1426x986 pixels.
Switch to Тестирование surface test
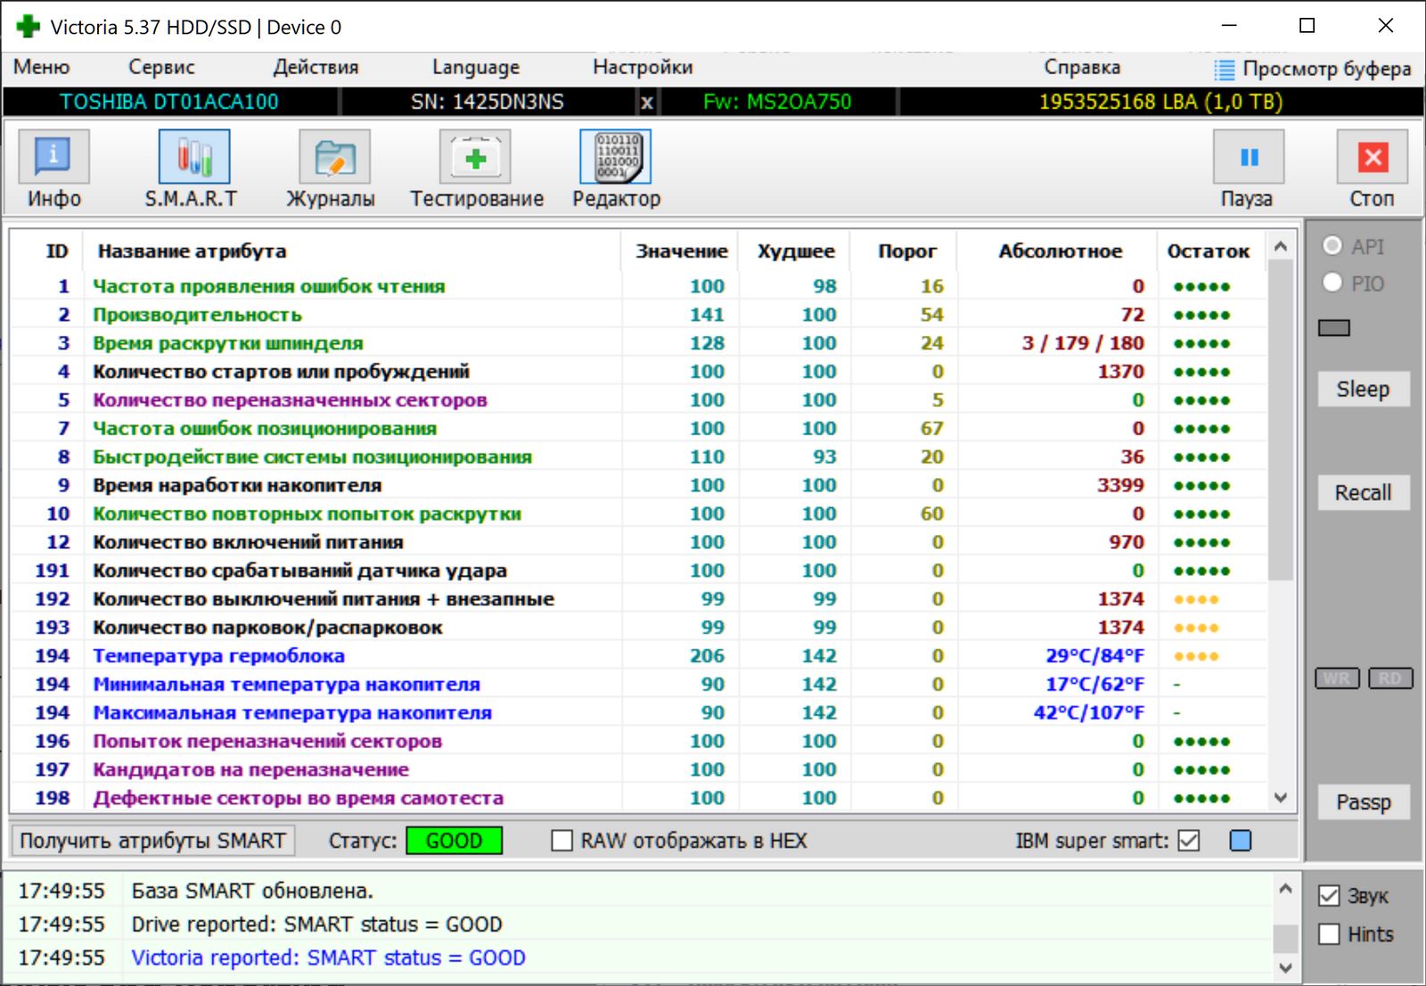pos(475,158)
